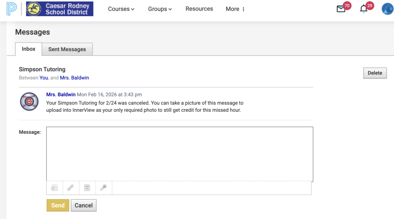This screenshot has height=219, width=394.
Task: Expand the Courses dropdown menu
Action: click(x=121, y=9)
